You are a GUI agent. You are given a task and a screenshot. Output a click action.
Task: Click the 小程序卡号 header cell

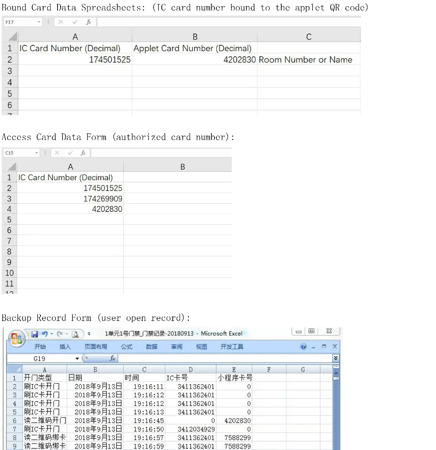tap(234, 377)
